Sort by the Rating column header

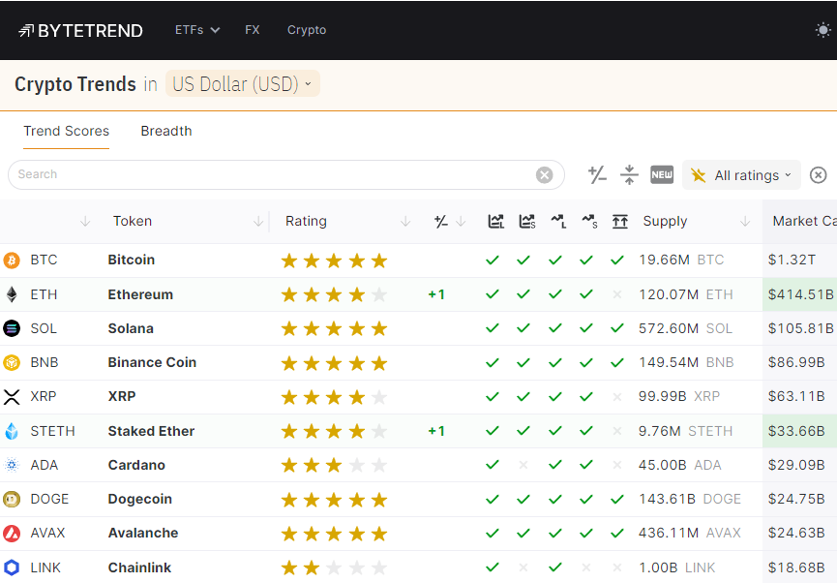click(306, 221)
